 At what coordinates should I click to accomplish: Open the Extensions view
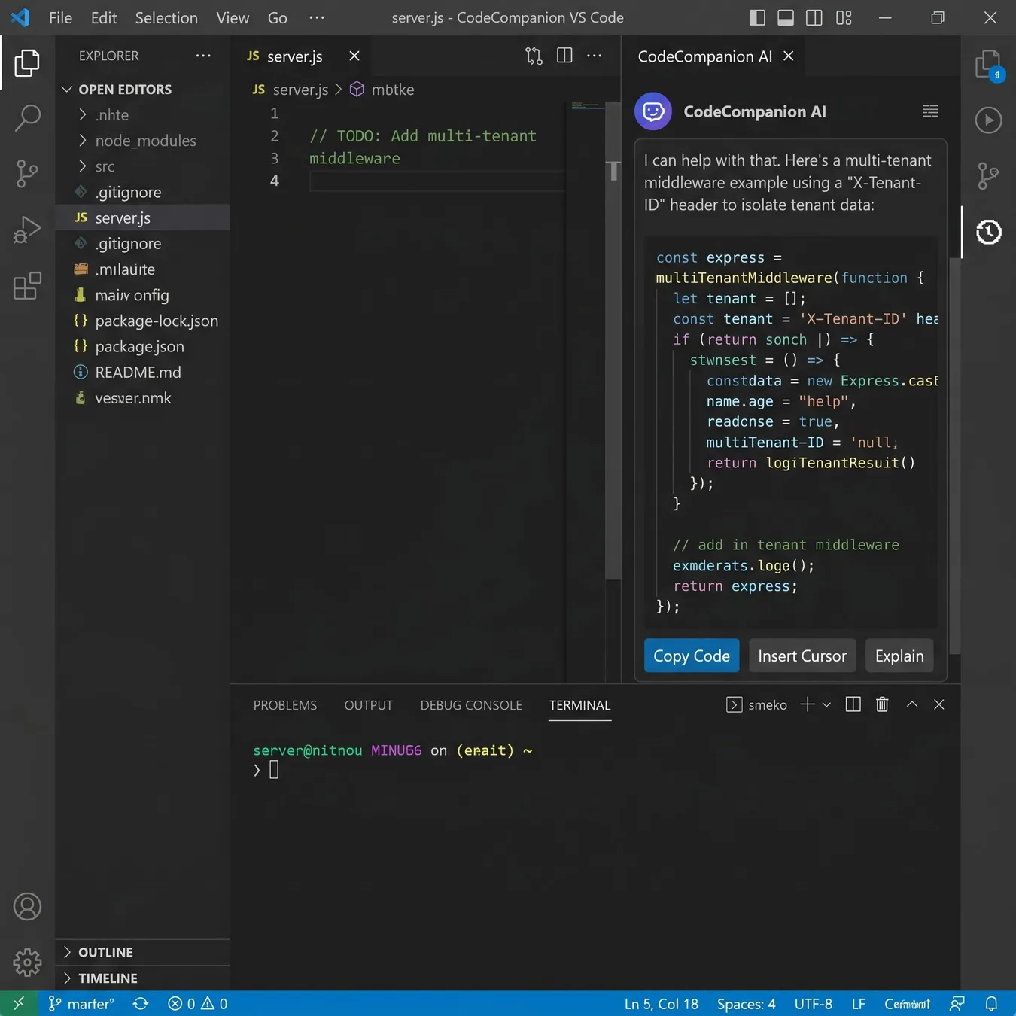27,286
